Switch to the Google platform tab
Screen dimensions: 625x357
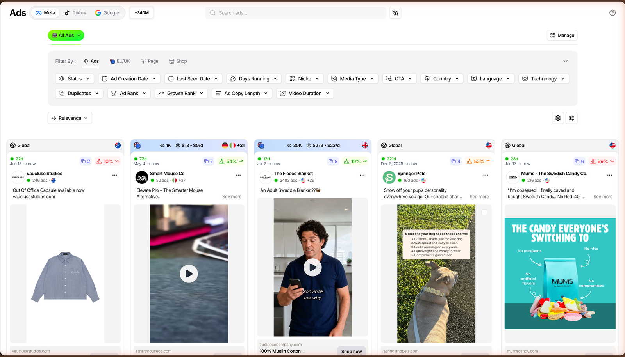point(107,13)
